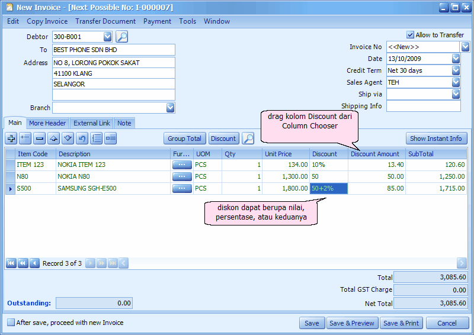Click the add new row plus icon

[11, 138]
